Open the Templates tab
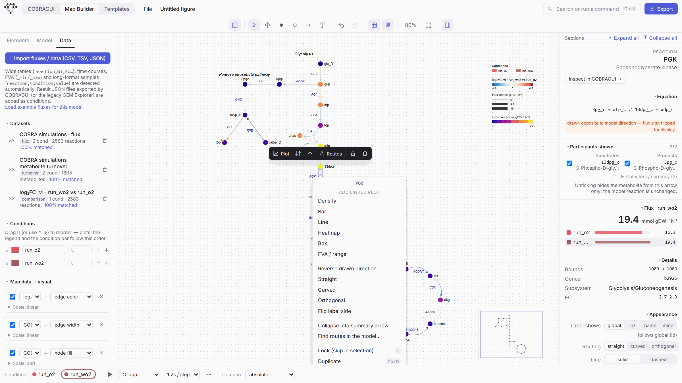Image resolution: width=682 pixels, height=383 pixels. 117,9
